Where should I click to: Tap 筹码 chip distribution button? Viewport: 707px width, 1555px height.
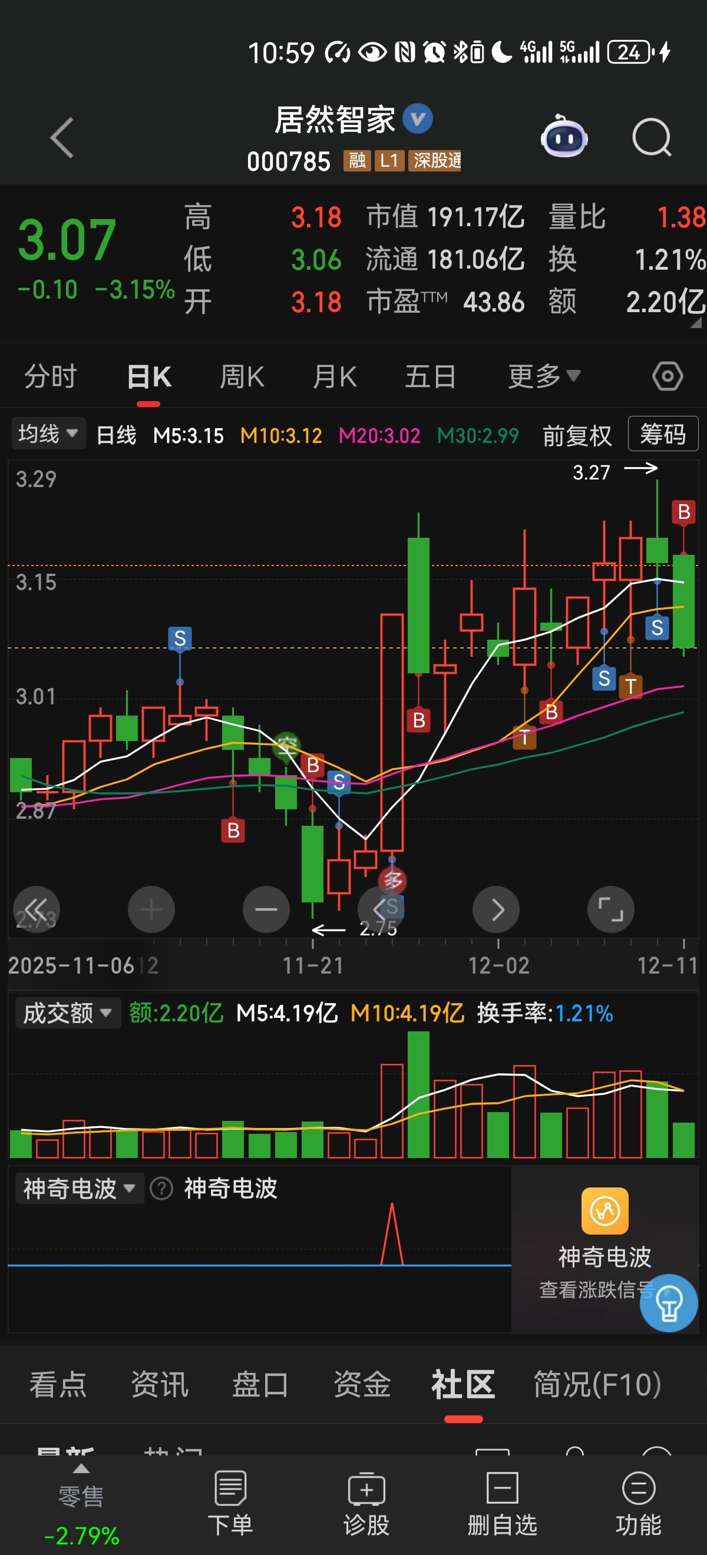tap(663, 434)
